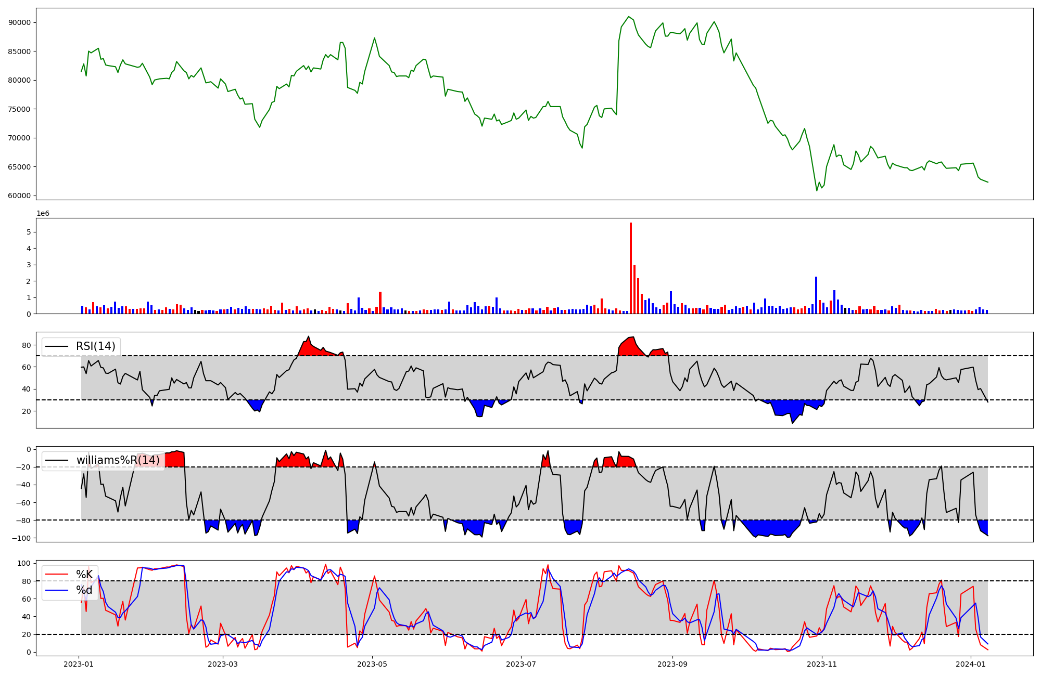Click the tall blue volume bar near 2023-11

point(816,295)
